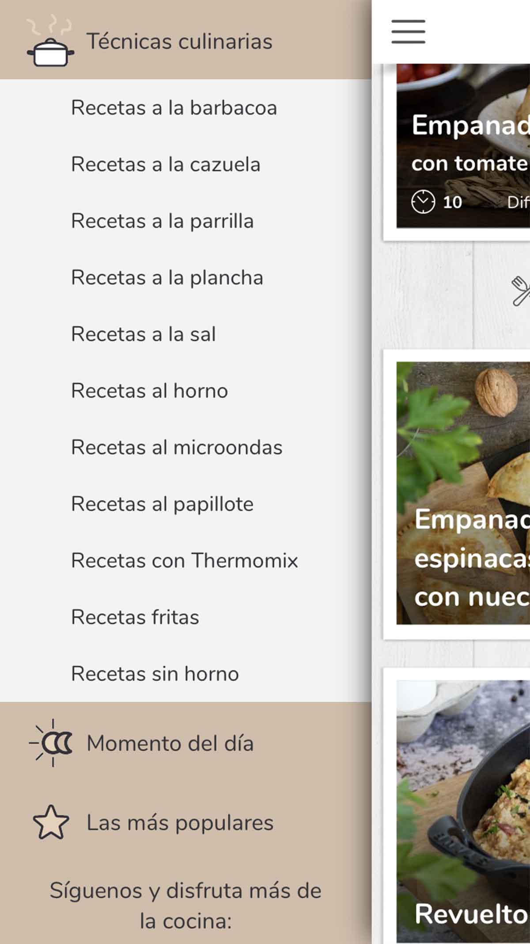Open Recetas sin horno
The width and height of the screenshot is (530, 944).
coord(155,674)
